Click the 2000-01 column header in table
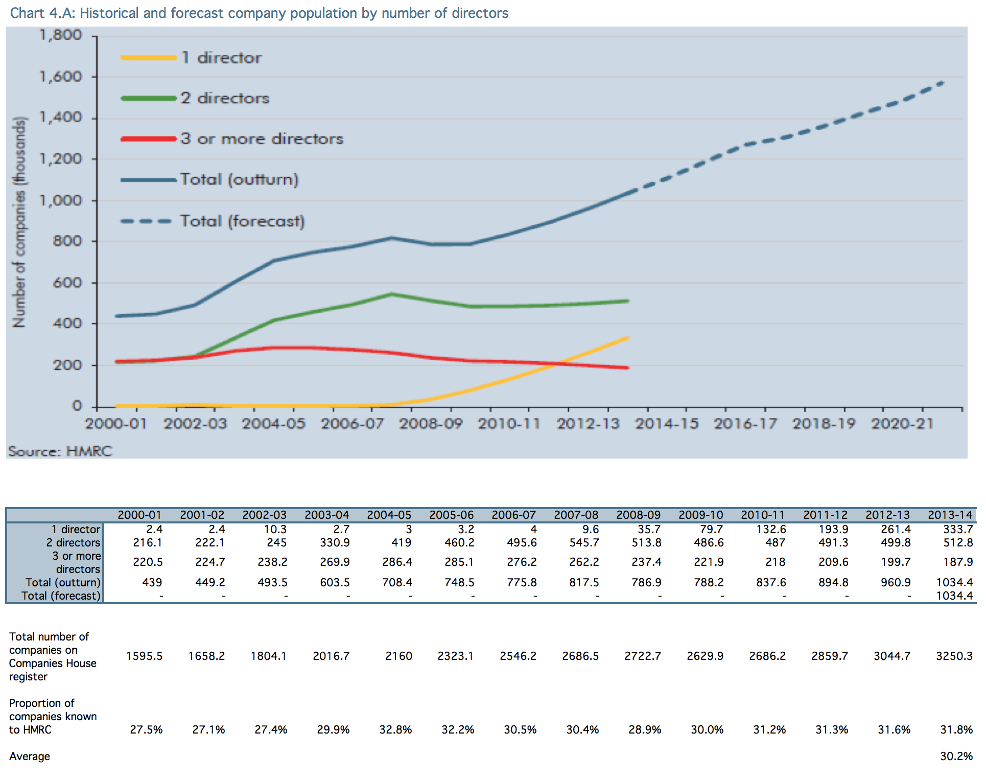This screenshot has height=778, width=986. tap(139, 515)
